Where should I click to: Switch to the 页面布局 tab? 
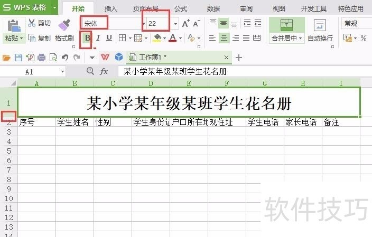tap(145, 9)
